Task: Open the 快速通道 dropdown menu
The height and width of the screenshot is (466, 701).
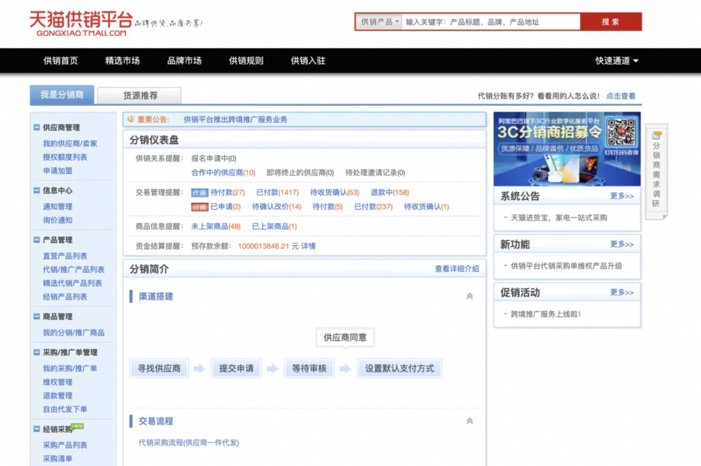Action: click(617, 61)
